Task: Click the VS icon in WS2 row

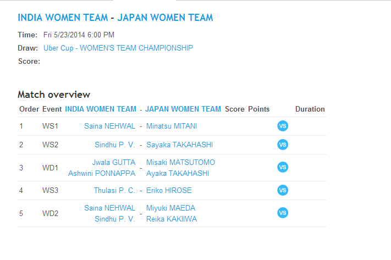Action: 283,145
